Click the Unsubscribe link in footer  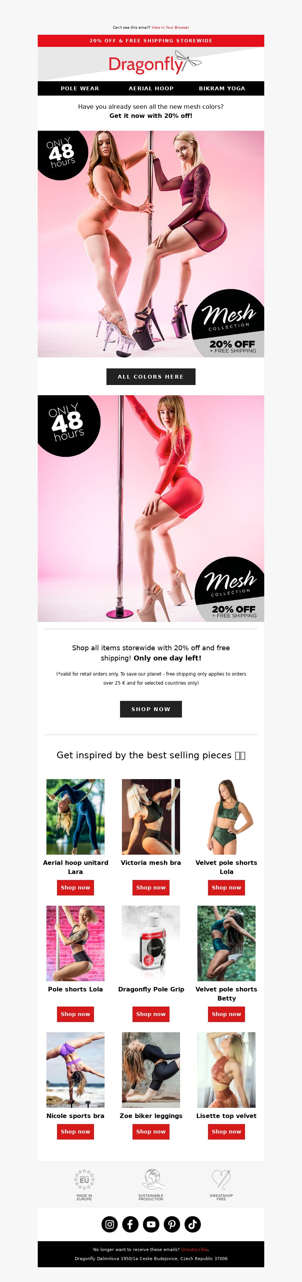pos(194,1249)
